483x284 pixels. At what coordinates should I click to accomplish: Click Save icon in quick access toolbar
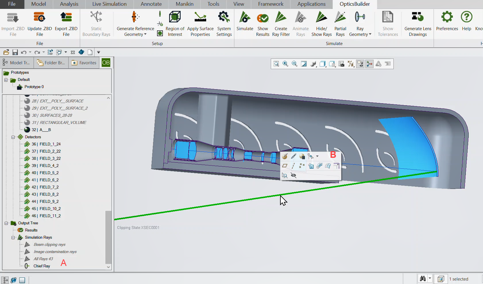coord(15,52)
